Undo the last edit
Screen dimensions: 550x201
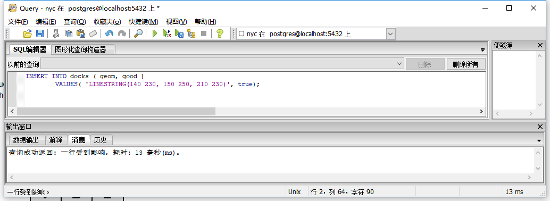(110, 33)
